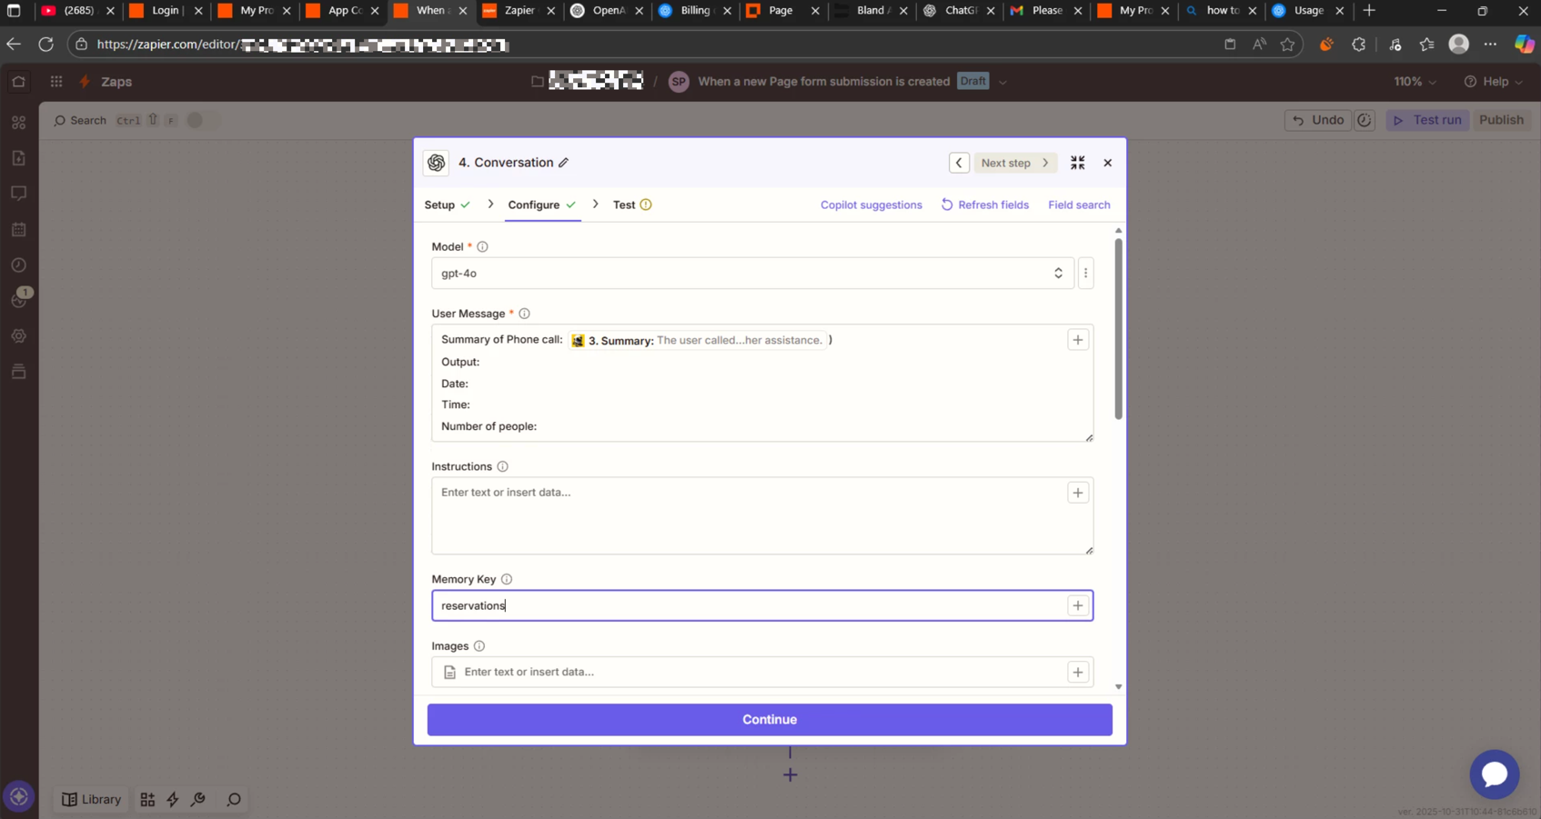The width and height of the screenshot is (1541, 819).
Task: Click the plus icon in Instructions field
Action: (1077, 493)
